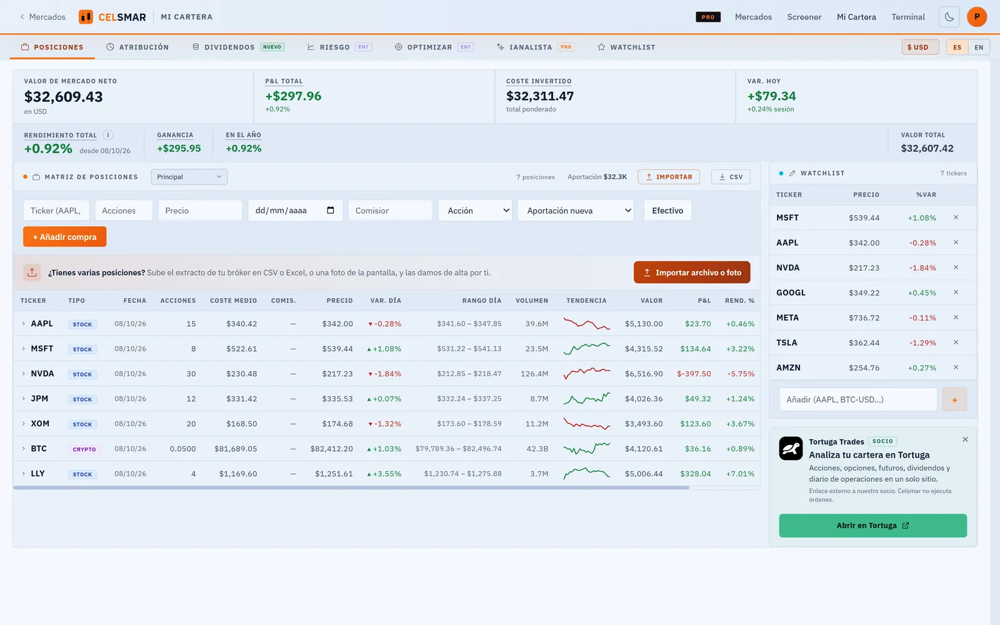This screenshot has width=1000, height=625.
Task: Expand the BTC position row
Action: point(24,449)
